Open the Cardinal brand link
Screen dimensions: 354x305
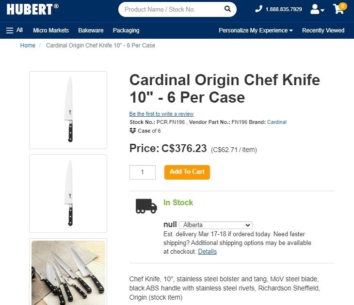[277, 122]
